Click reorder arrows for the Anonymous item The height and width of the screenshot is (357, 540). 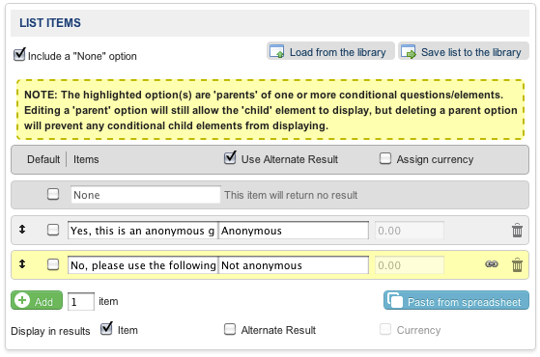pyautogui.click(x=22, y=230)
